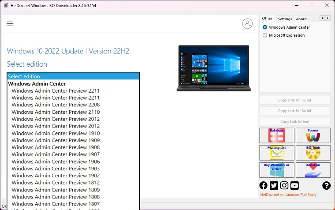Open the Donation heart icon
Image resolution: width=335 pixels, height=210 pixels.
313,170
